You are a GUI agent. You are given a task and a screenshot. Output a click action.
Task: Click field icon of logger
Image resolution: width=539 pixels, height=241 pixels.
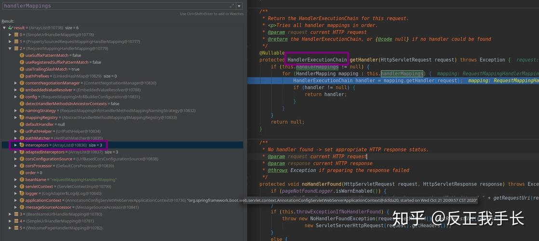[x=22, y=193]
